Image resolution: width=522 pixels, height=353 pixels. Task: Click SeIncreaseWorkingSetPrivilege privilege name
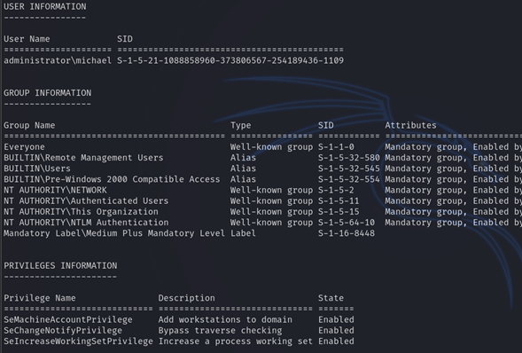78,341
